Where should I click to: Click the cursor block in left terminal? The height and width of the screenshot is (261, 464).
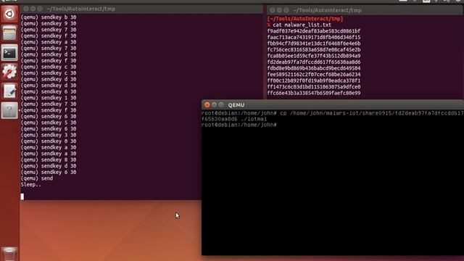click(22, 196)
